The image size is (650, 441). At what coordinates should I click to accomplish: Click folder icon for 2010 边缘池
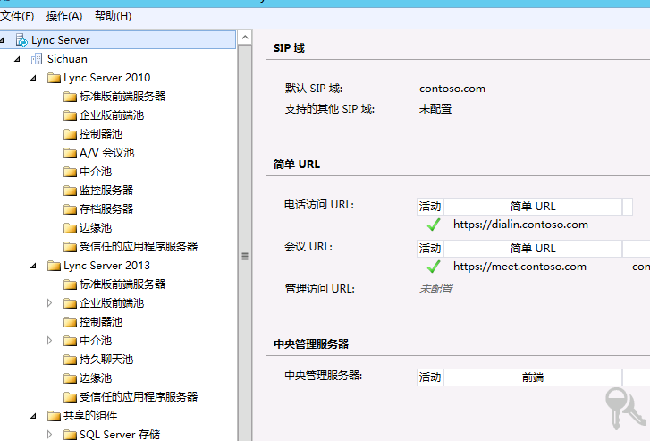pyautogui.click(x=70, y=228)
